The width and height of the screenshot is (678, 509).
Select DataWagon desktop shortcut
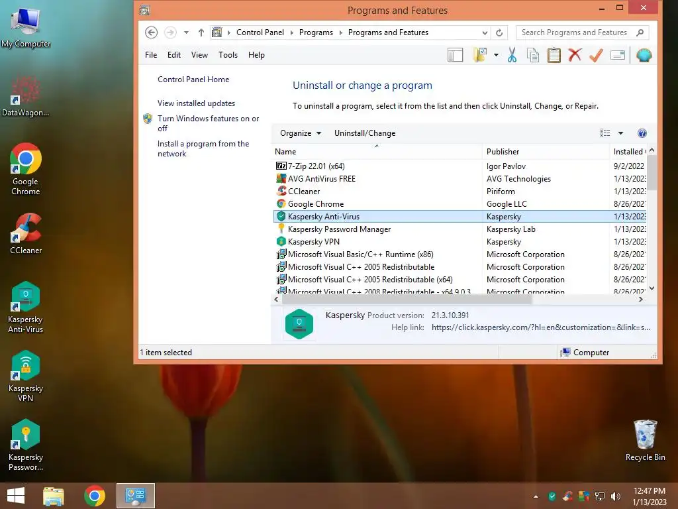coord(26,96)
